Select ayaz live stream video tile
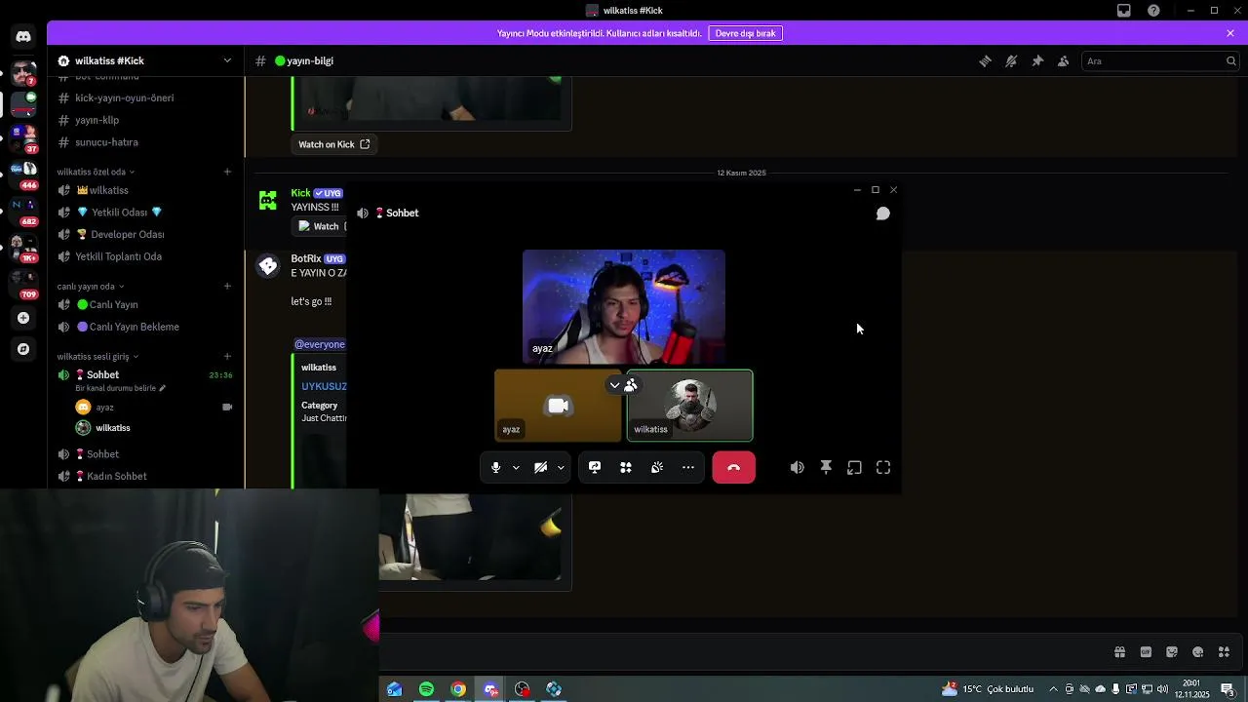 click(x=624, y=305)
